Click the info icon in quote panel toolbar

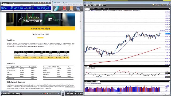[48, 3]
